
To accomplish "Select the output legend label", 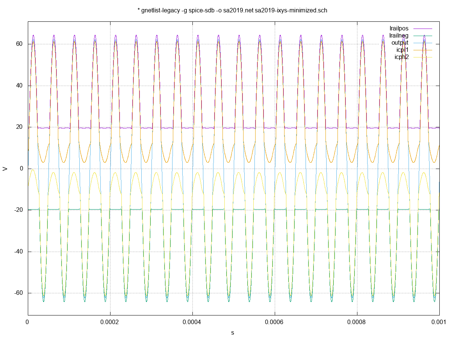I will [400, 43].
